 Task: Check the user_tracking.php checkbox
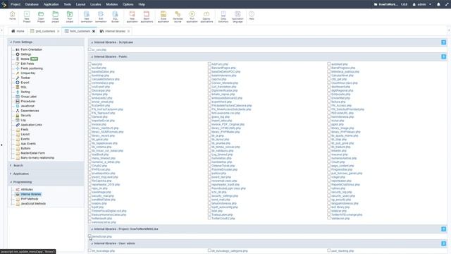point(329,250)
